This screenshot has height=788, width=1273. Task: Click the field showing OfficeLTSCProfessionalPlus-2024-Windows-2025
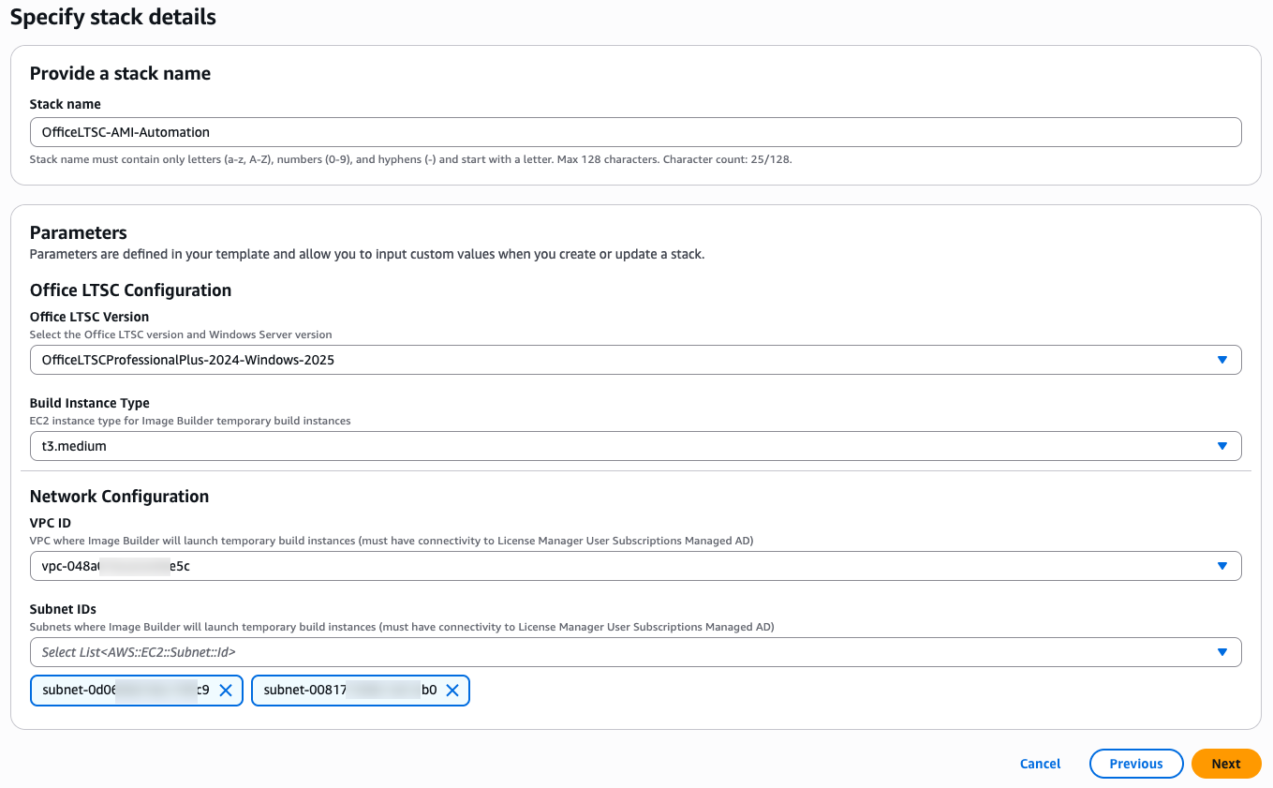coord(635,359)
